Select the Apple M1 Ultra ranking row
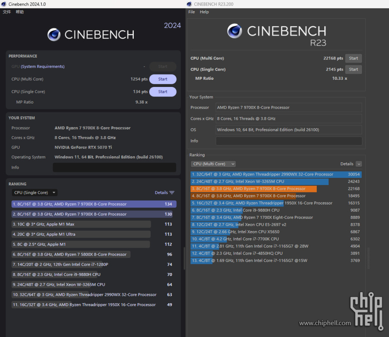 pyautogui.click(x=94, y=234)
